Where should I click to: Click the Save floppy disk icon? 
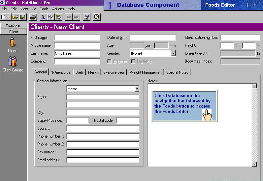23,17
